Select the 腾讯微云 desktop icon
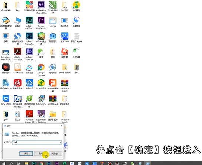Image resolution: width=202 pixels, height=165 pixels. [x=29, y=84]
